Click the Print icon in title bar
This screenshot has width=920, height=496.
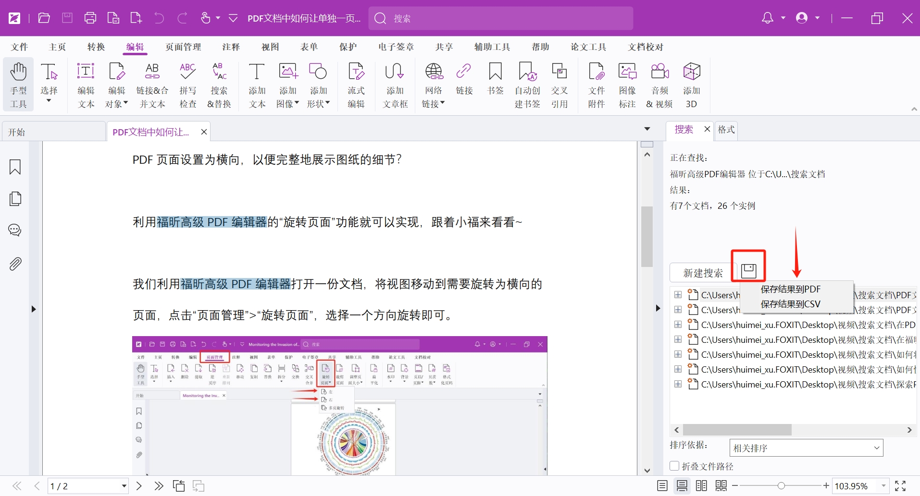pos(90,18)
